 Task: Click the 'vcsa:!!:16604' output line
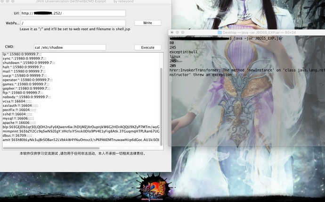[17, 101]
